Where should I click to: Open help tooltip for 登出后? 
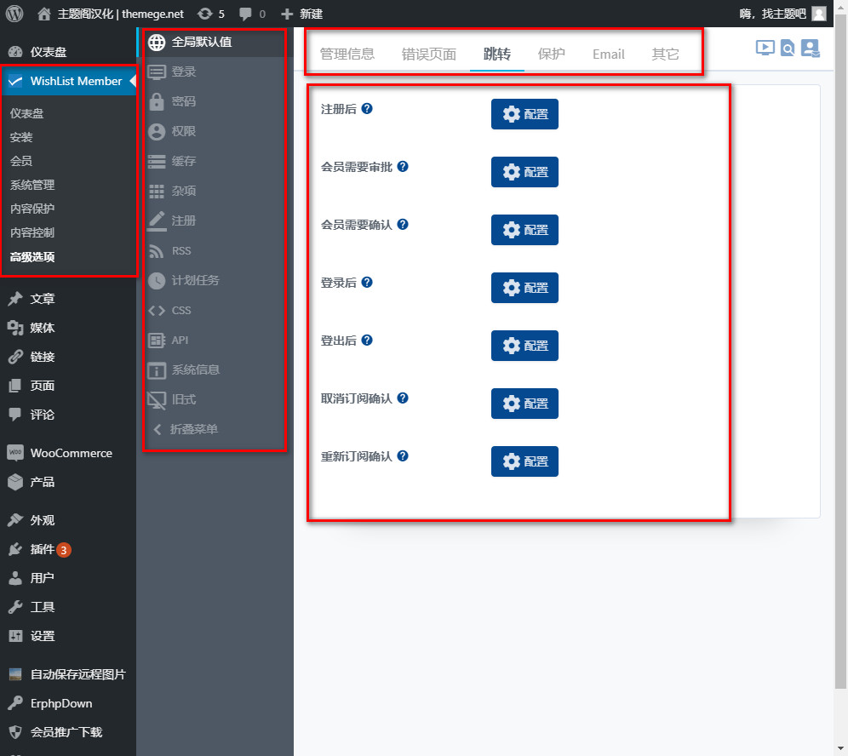367,341
